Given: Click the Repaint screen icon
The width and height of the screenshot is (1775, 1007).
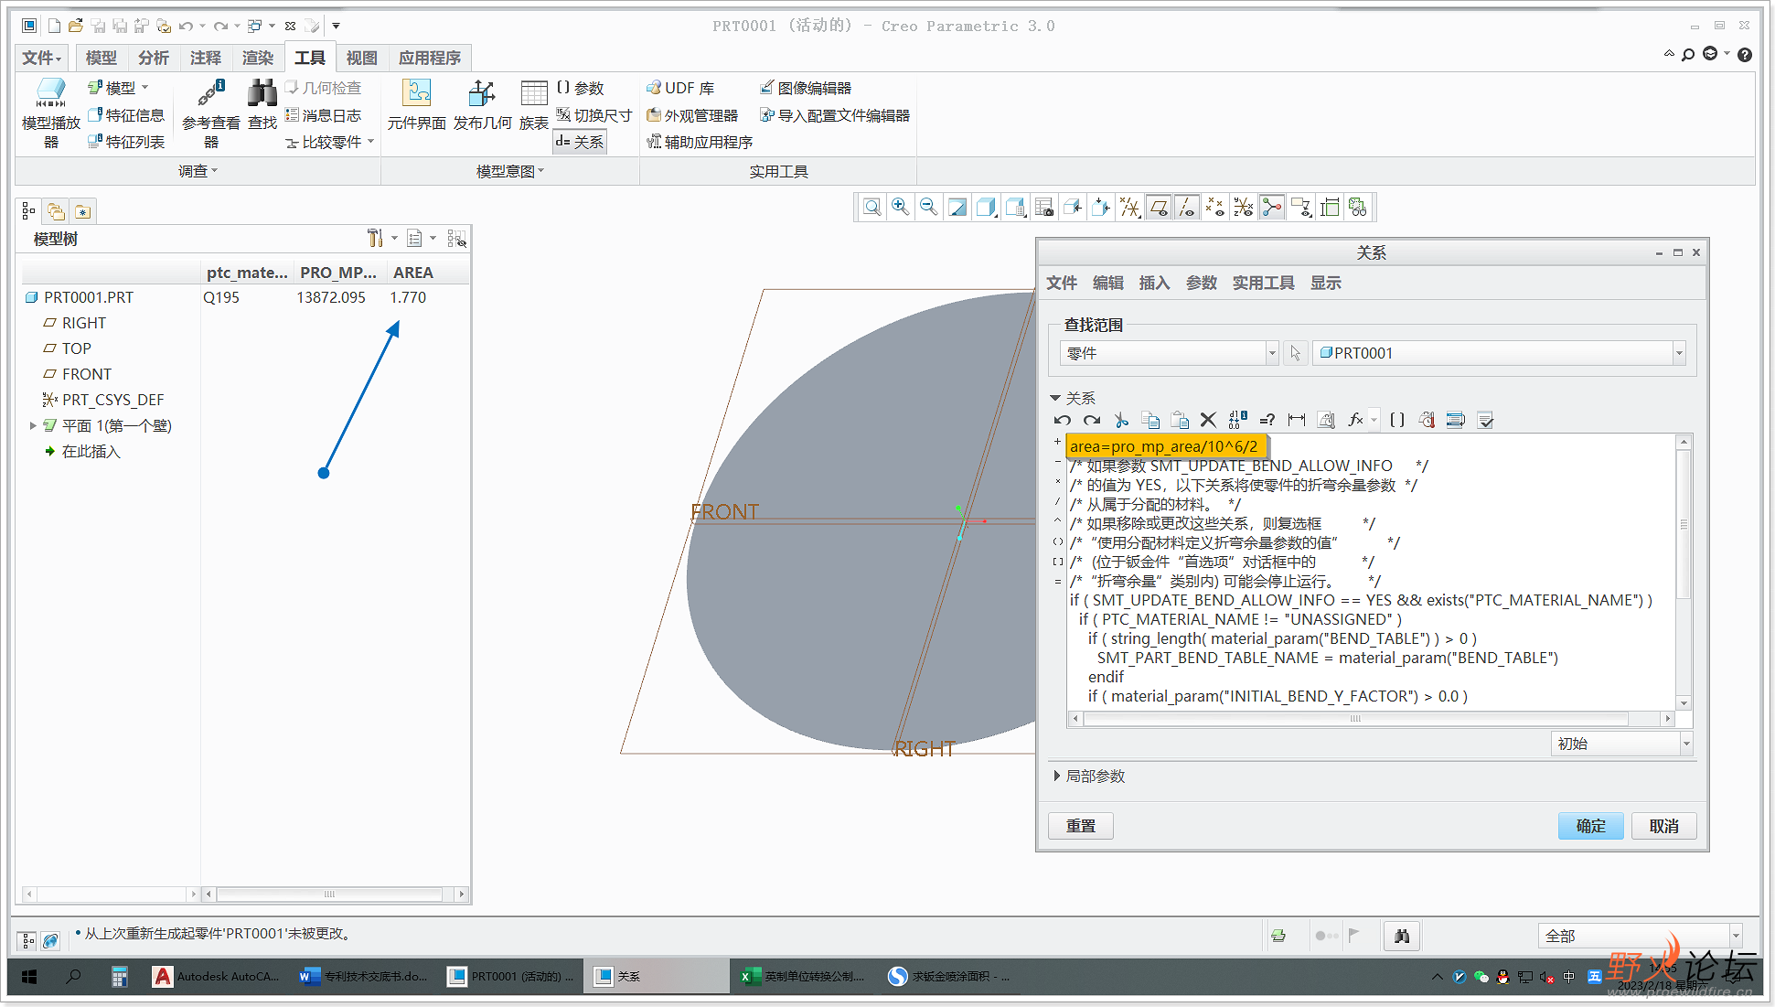Looking at the screenshot, I should (x=957, y=208).
